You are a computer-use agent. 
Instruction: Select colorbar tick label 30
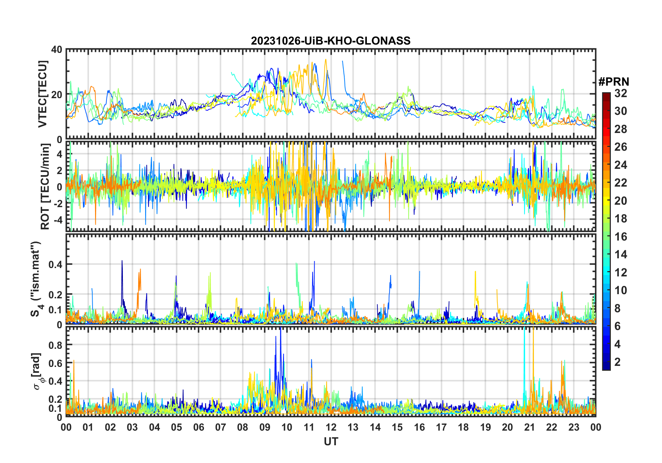pos(621,111)
